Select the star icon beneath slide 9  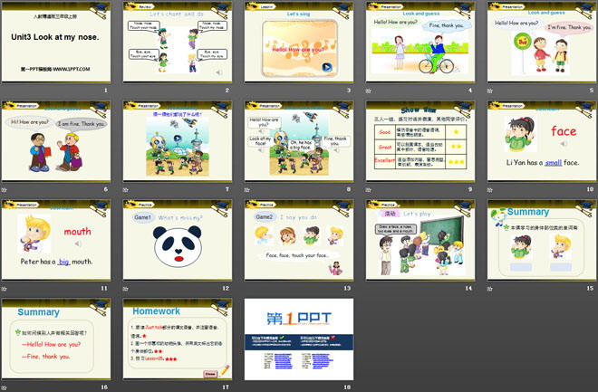pos(368,190)
